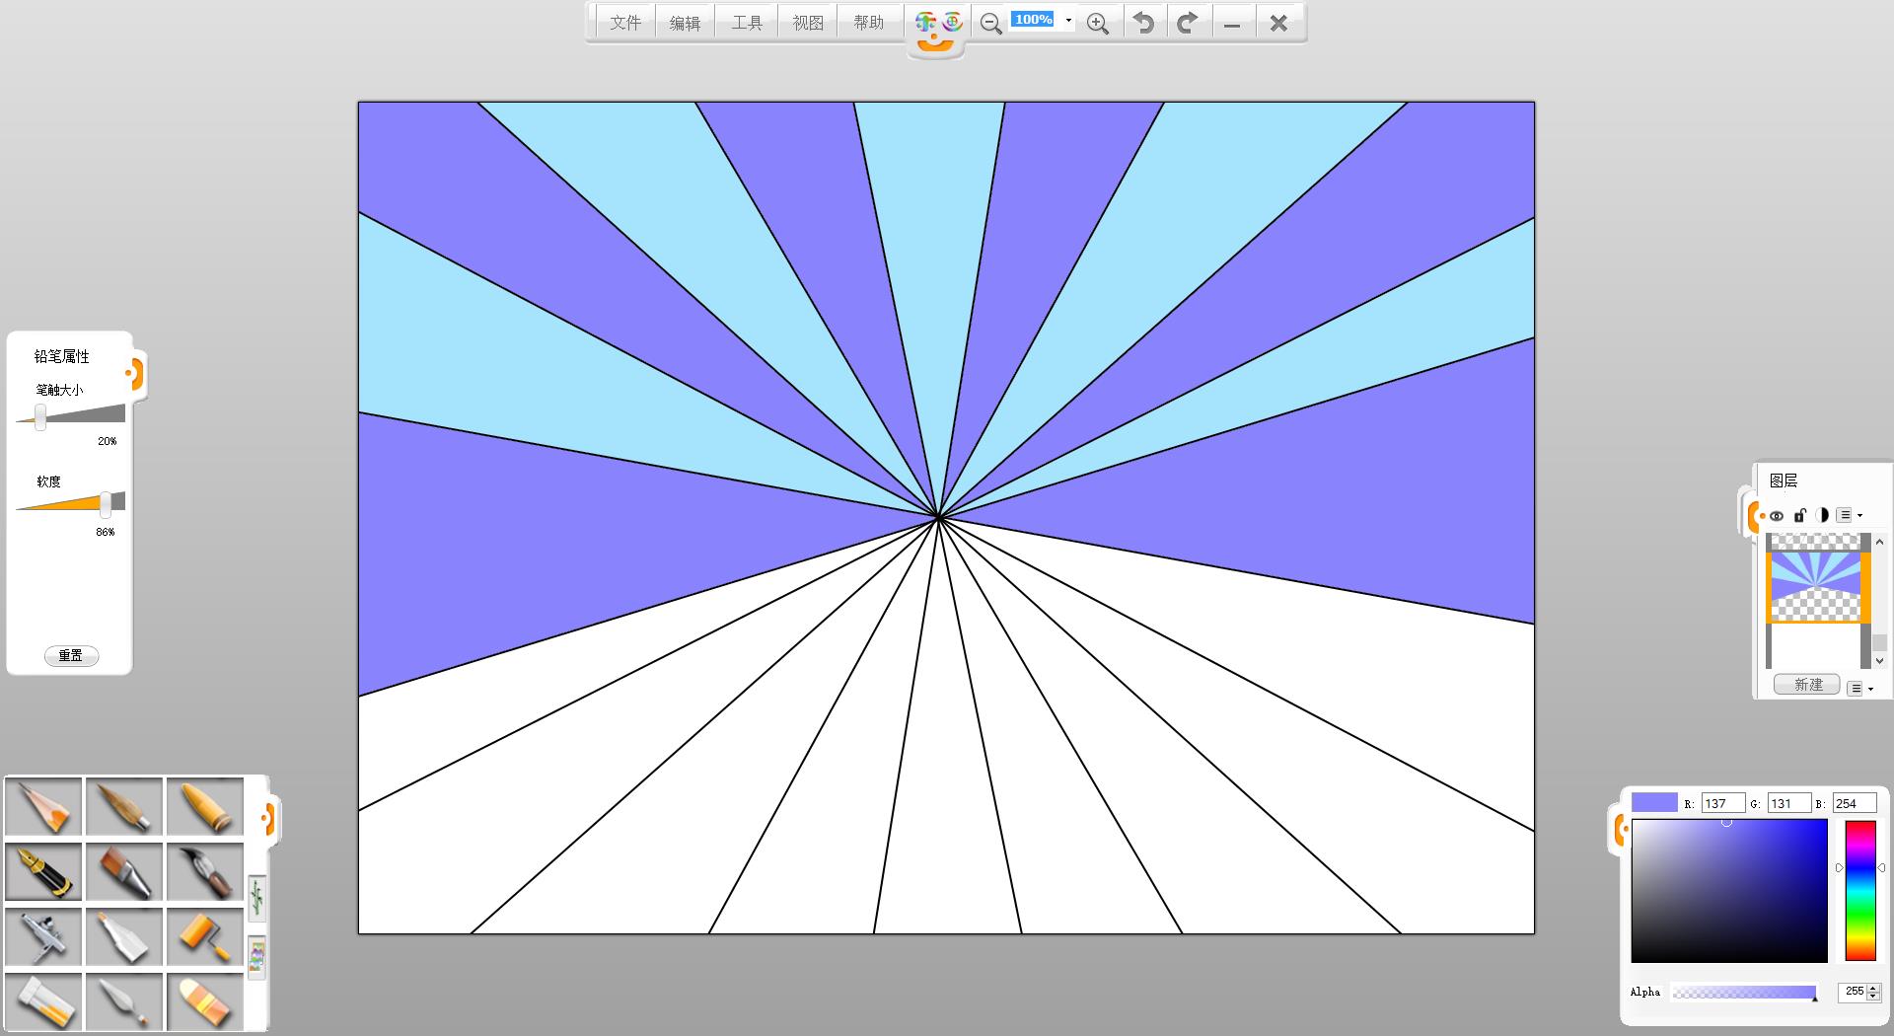The width and height of the screenshot is (1894, 1036).
Task: Select the eraser tool
Action: (x=205, y=1001)
